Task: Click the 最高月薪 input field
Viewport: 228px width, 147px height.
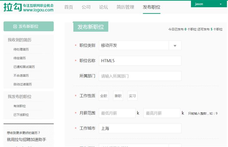Action: coord(162,113)
